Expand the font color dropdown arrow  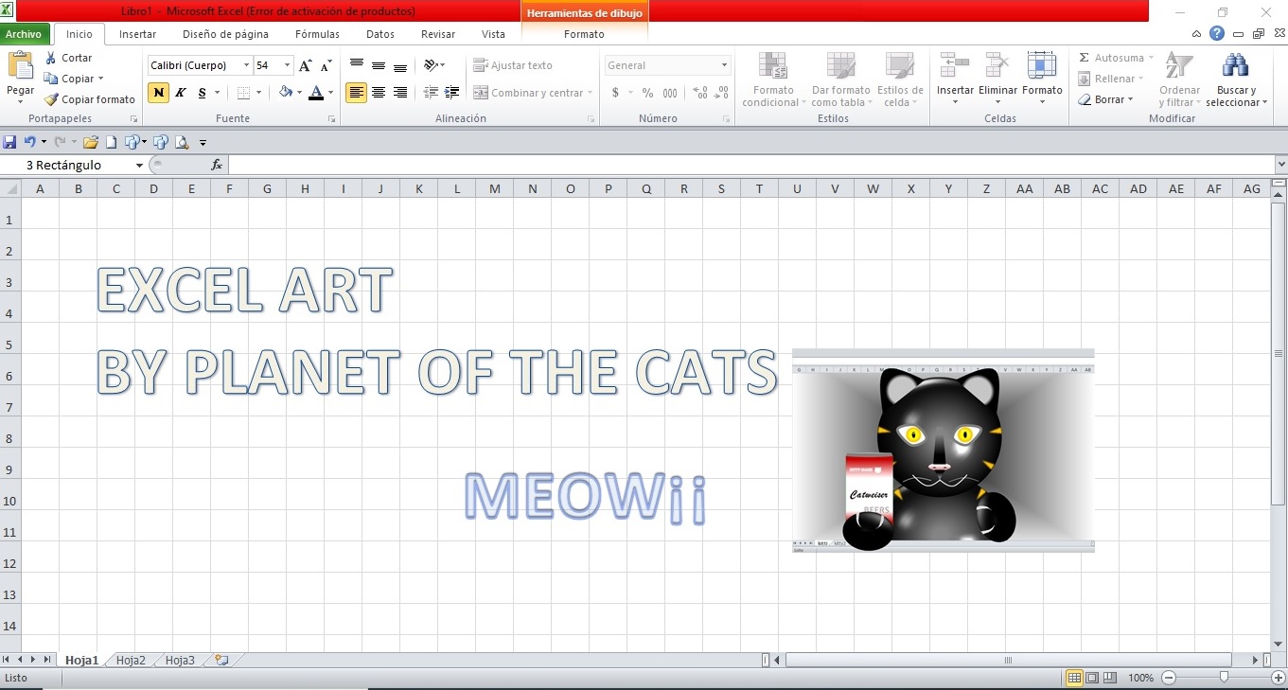tap(328, 93)
